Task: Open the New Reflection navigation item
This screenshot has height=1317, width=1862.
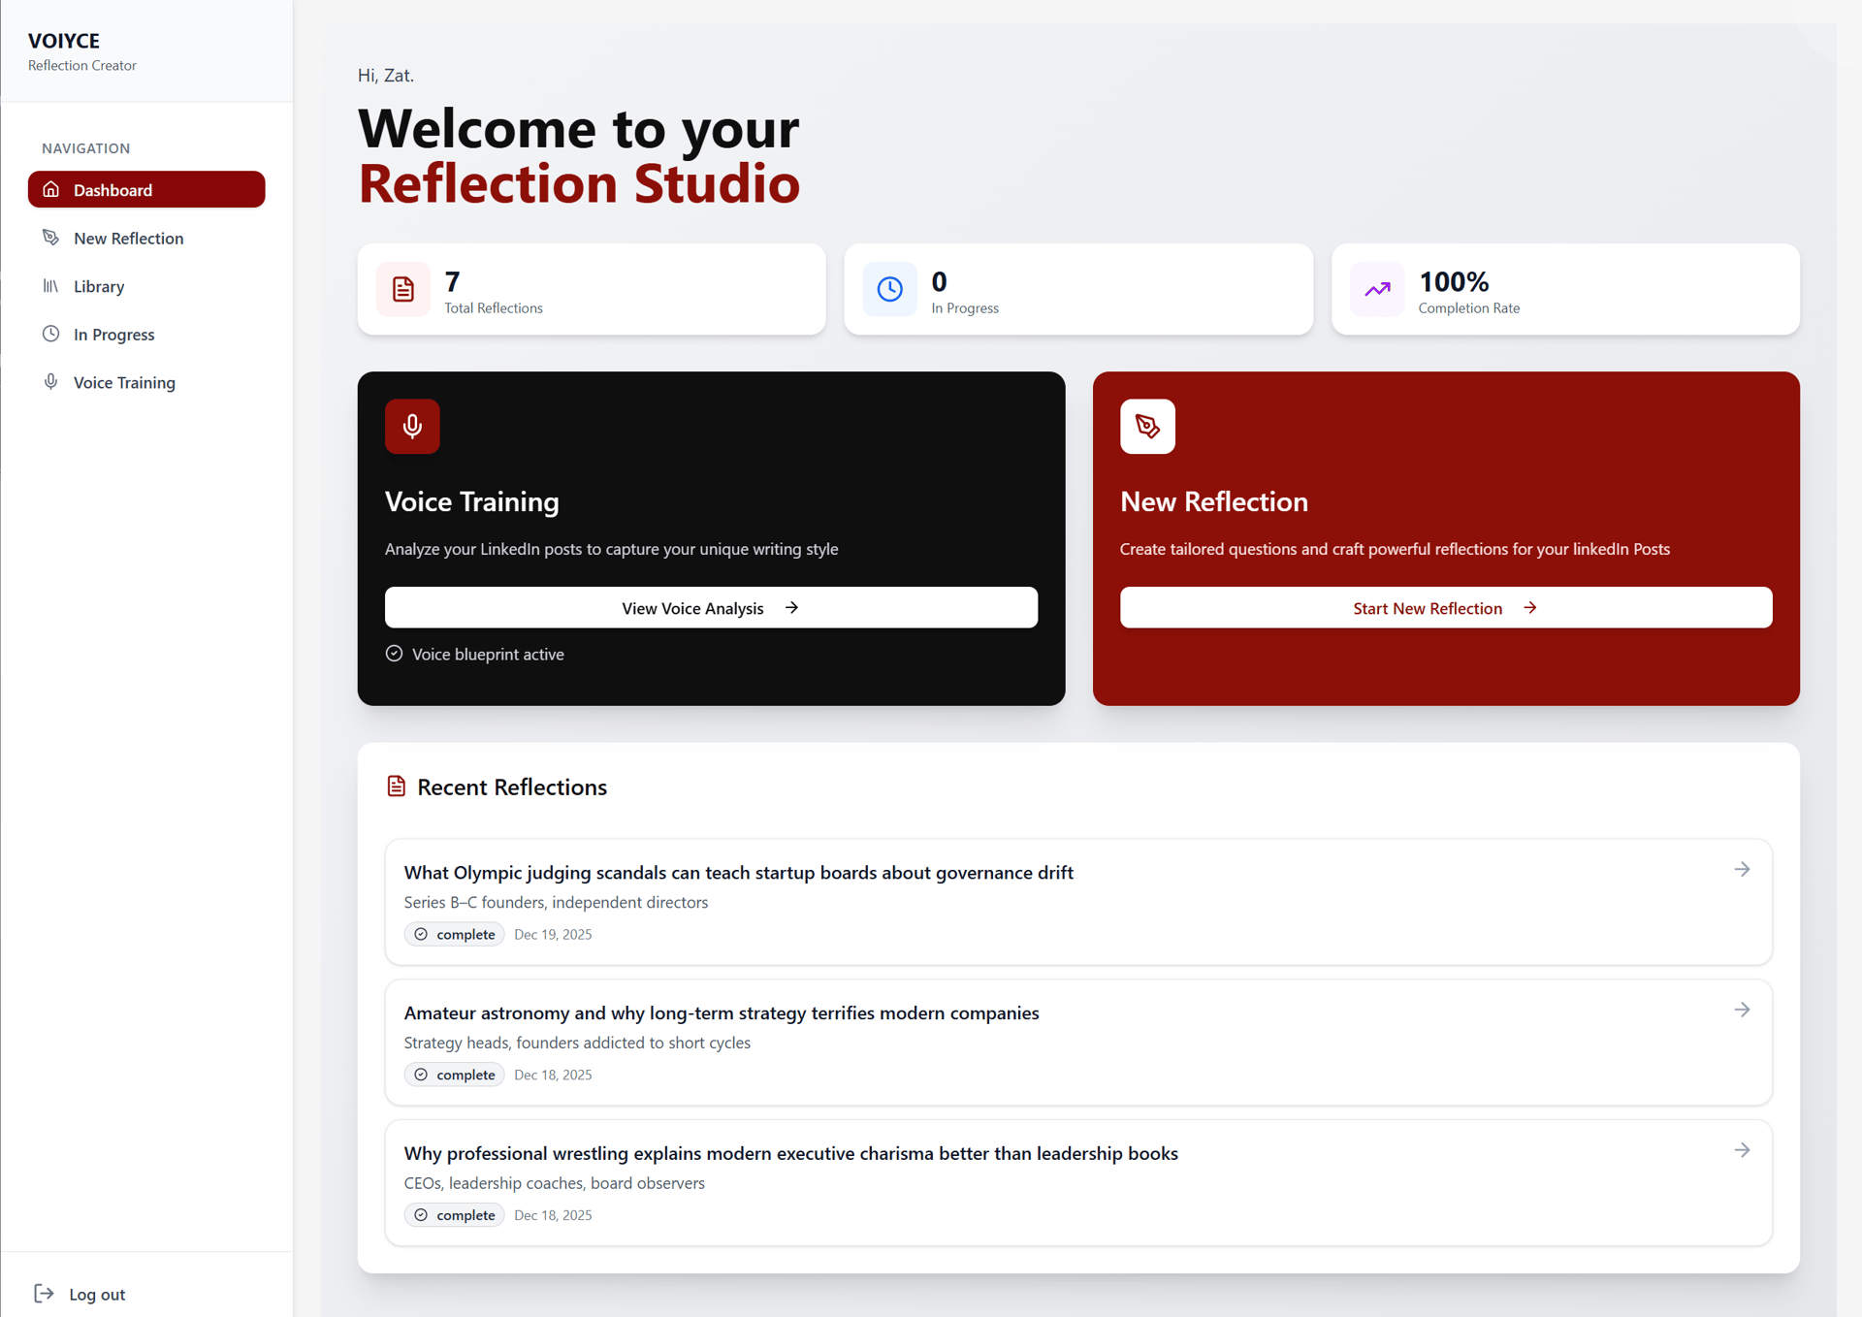Action: tap(128, 239)
